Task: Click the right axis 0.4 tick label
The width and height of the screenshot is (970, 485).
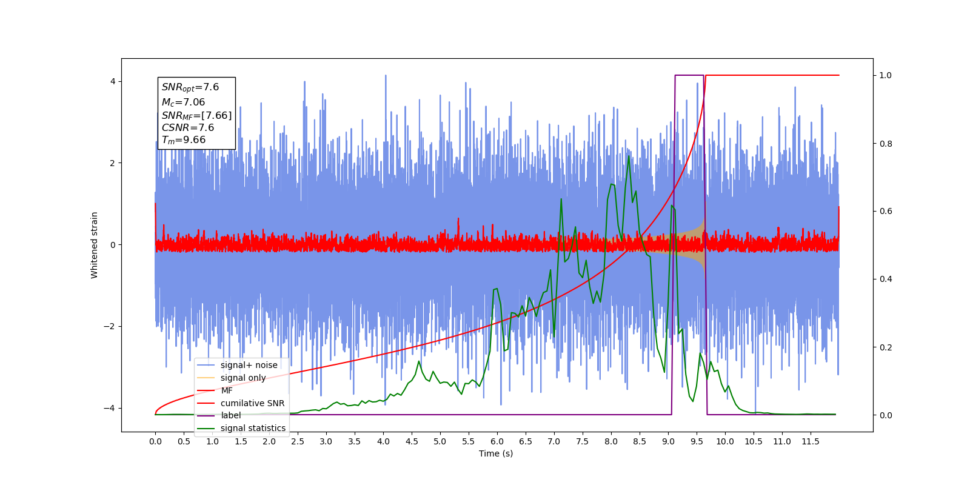Action: coord(886,279)
